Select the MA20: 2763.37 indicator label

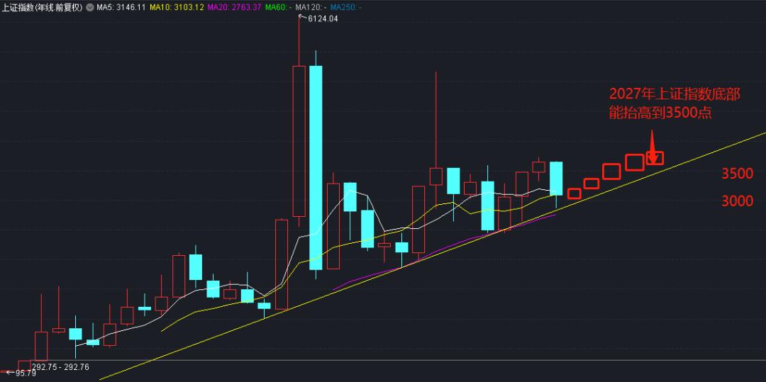pyautogui.click(x=234, y=7)
